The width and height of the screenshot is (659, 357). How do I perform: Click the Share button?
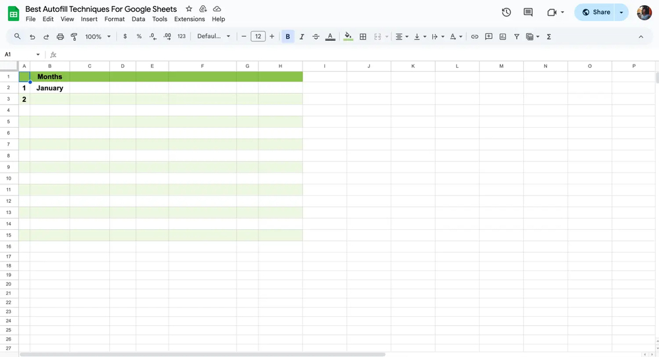pyautogui.click(x=596, y=13)
